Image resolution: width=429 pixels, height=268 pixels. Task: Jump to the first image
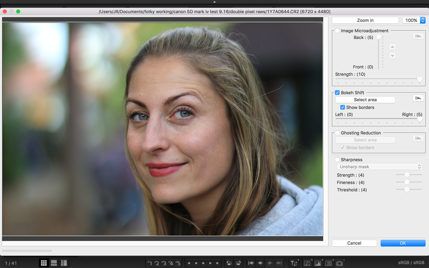251,263
